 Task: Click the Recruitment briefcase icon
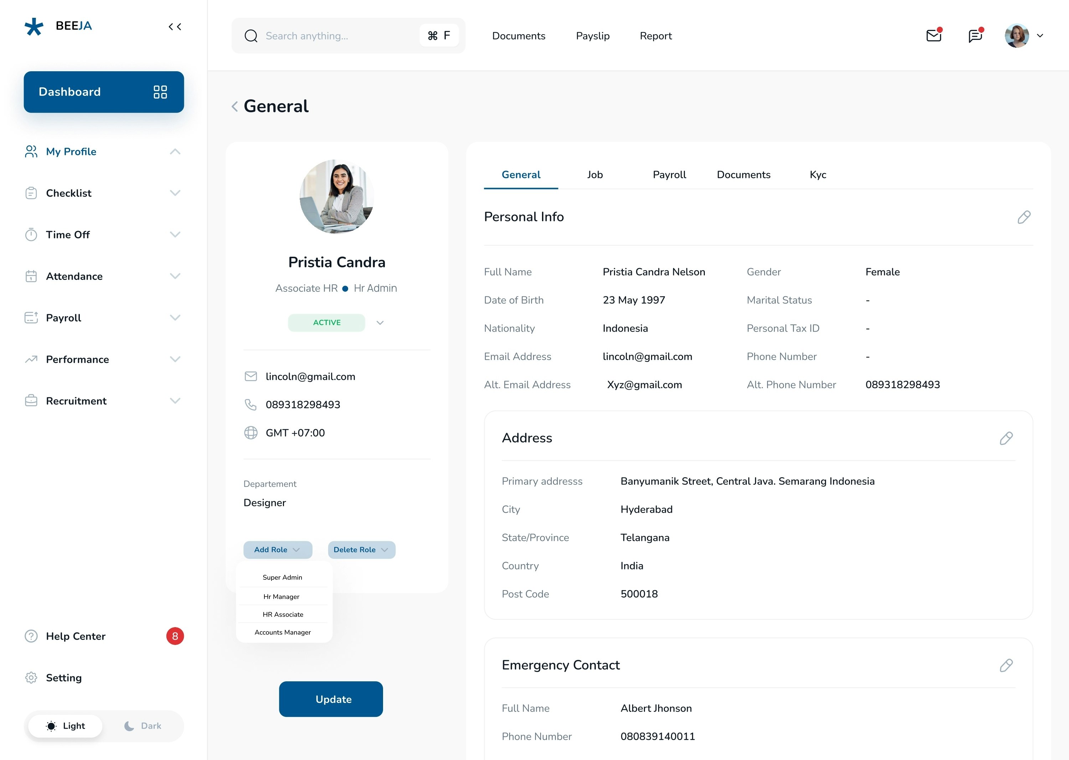click(31, 401)
